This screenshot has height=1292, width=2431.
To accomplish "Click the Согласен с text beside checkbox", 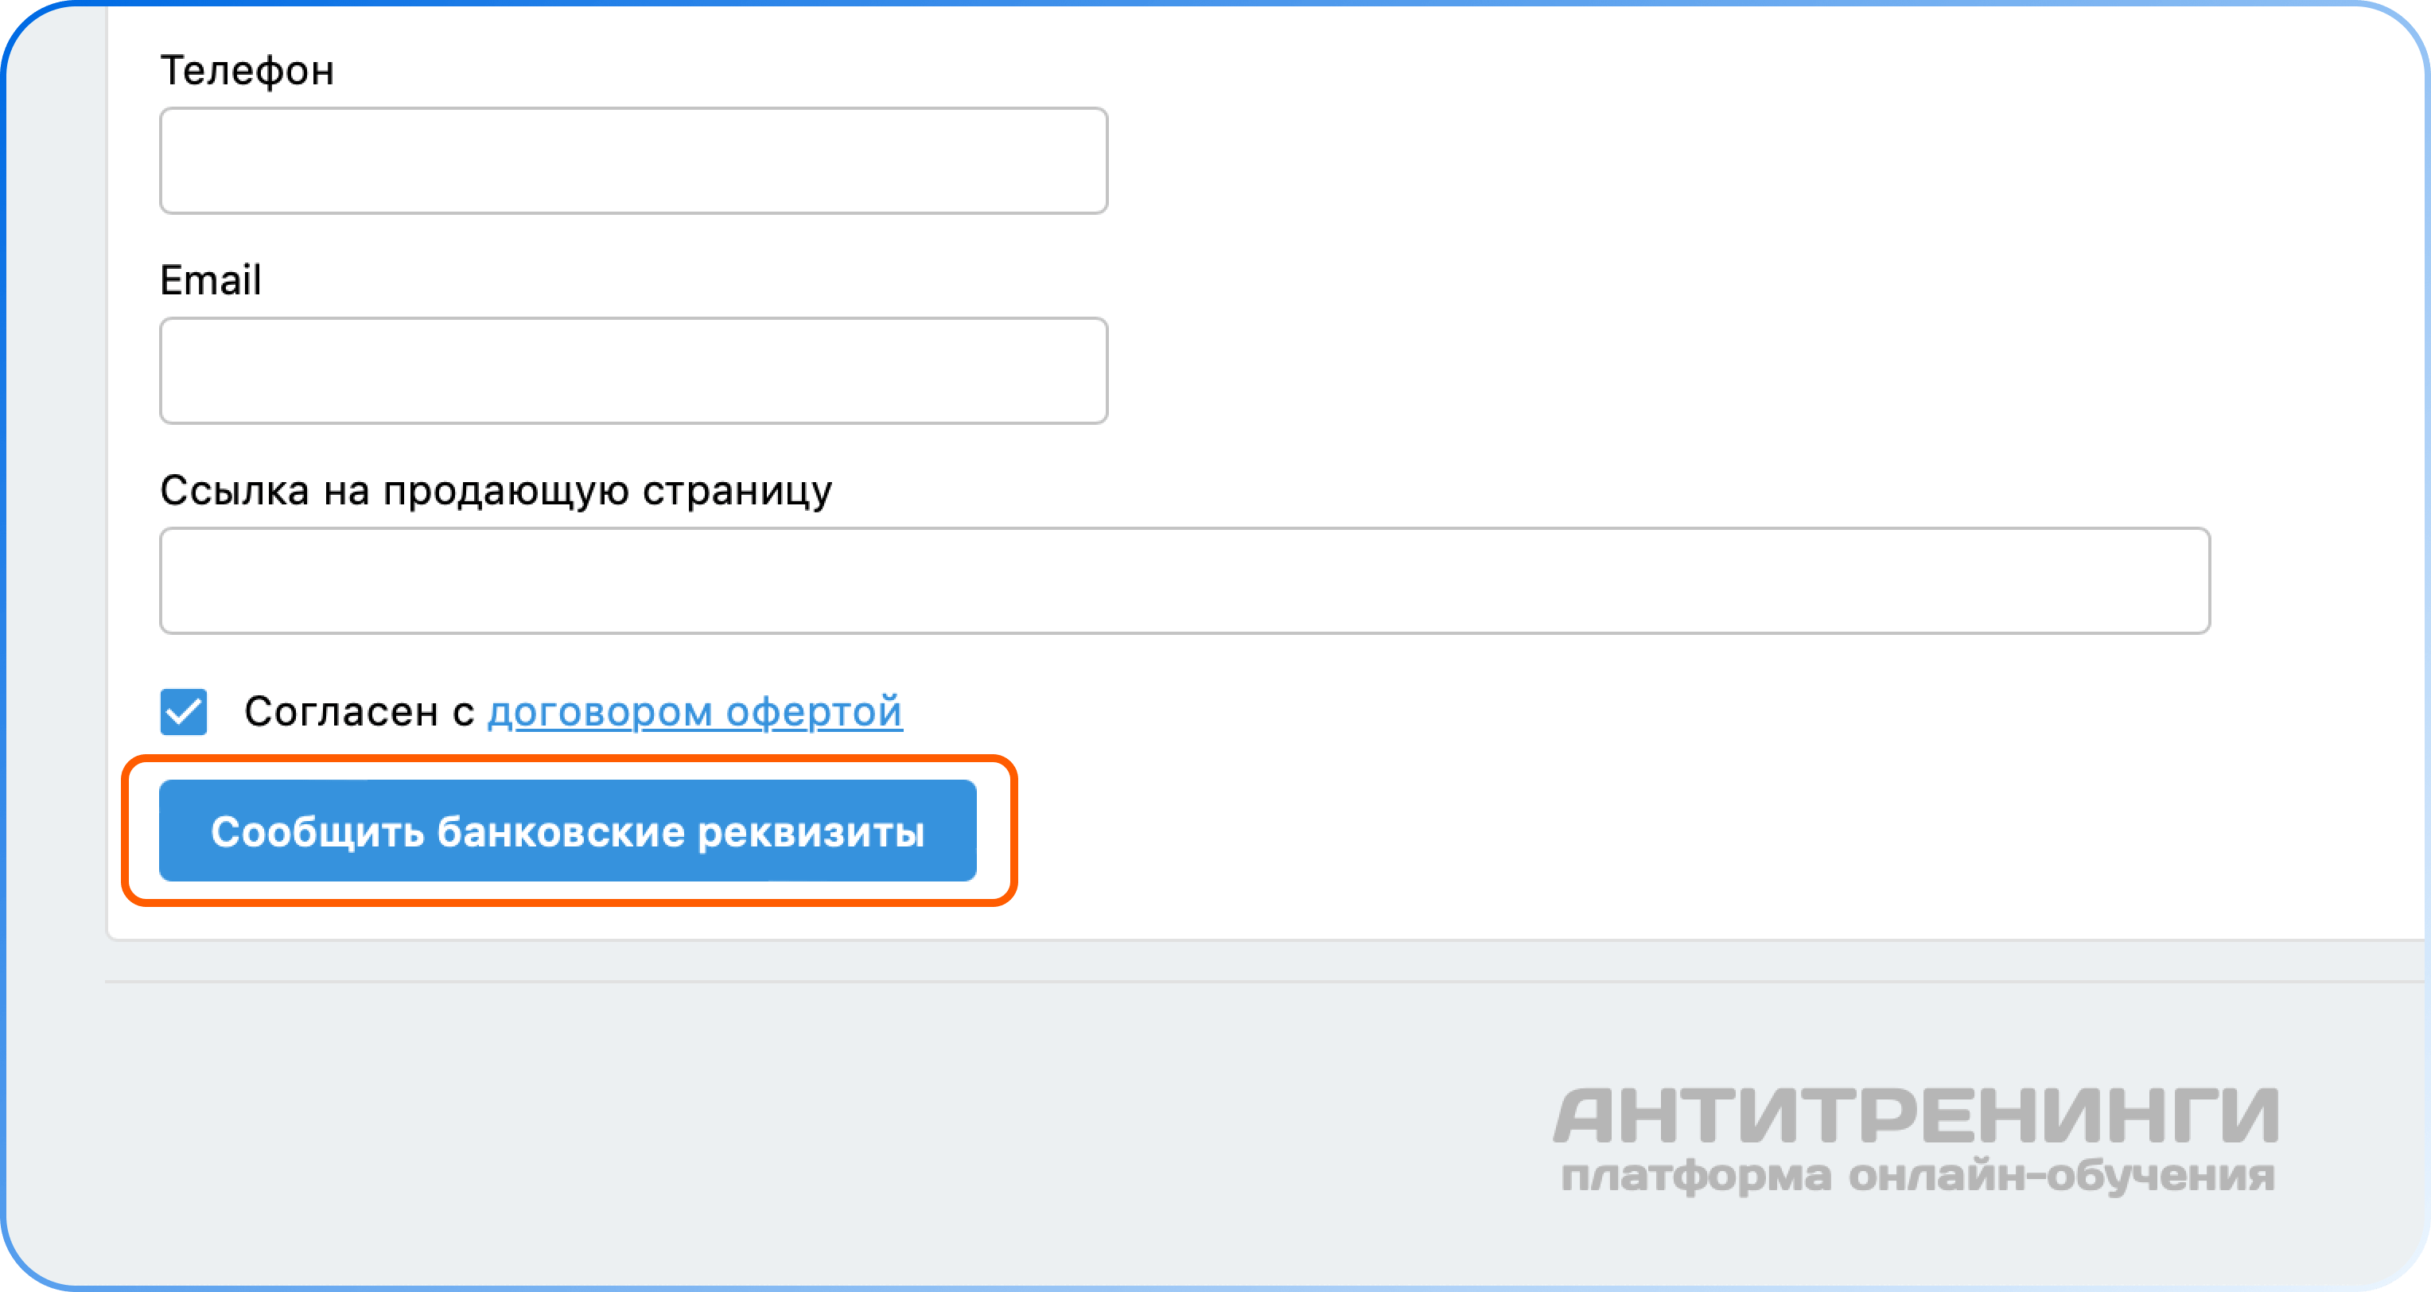I will pos(359,711).
